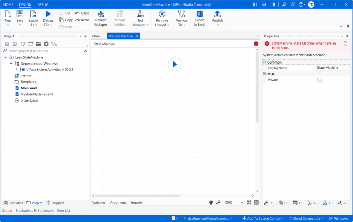Switch to the DEBUG tab
Screen dimensions: 353x222
pos(43,4)
